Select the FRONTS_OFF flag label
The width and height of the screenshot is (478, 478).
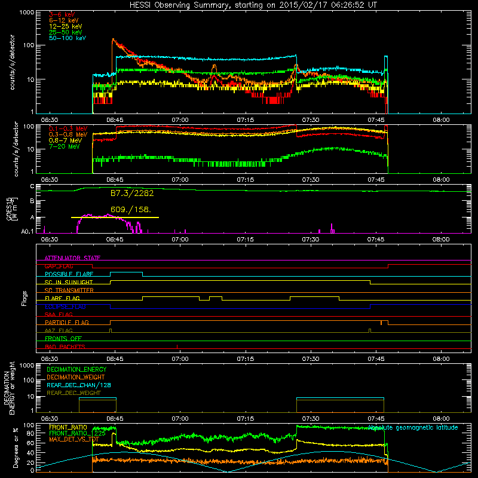pyautogui.click(x=63, y=339)
